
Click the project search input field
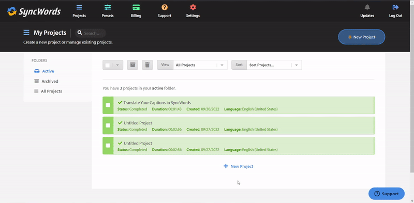pos(91,33)
